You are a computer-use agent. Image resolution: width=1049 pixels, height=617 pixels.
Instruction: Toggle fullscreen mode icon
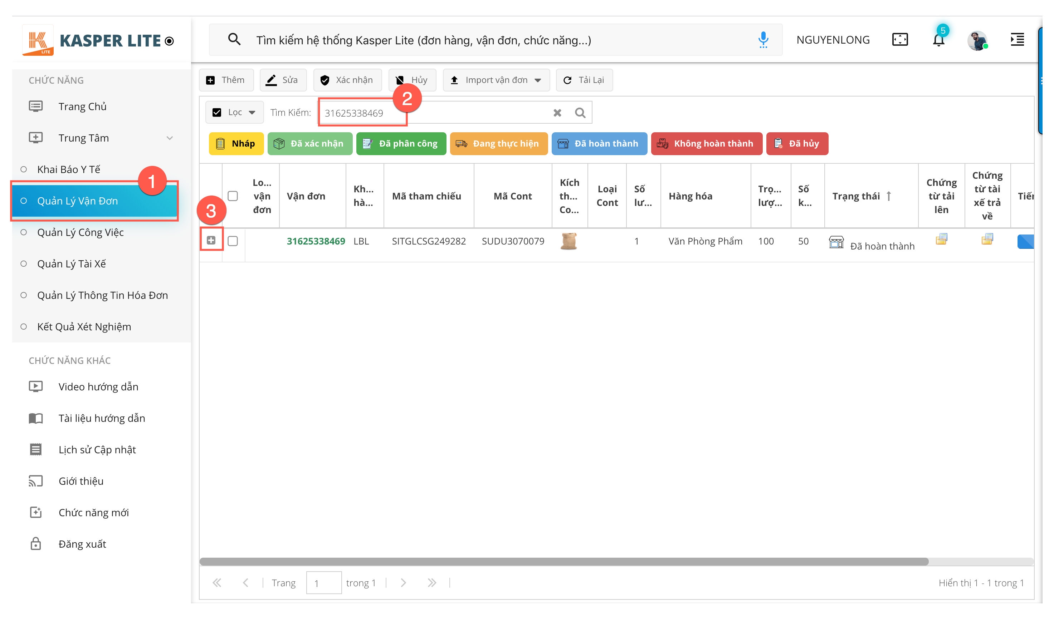pos(899,40)
